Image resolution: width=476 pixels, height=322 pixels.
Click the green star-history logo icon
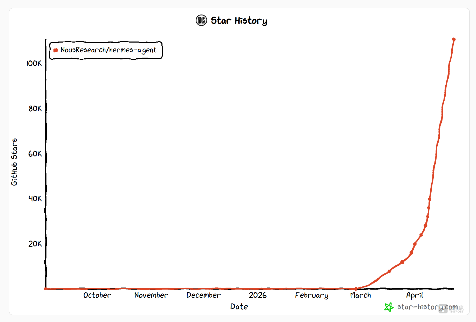click(389, 307)
